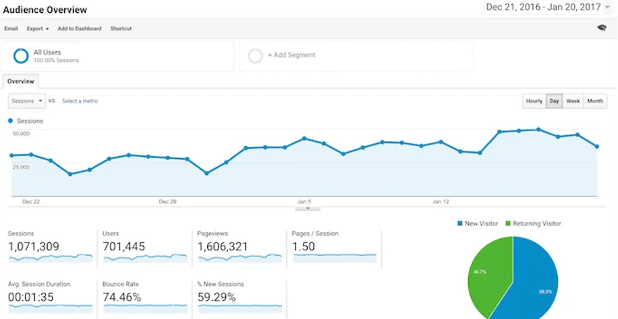The image size is (618, 319).
Task: Select the Month time interval
Action: pos(595,101)
